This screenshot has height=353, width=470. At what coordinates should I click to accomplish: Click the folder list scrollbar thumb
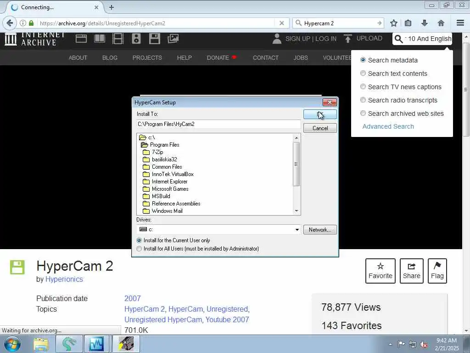pyautogui.click(x=296, y=164)
